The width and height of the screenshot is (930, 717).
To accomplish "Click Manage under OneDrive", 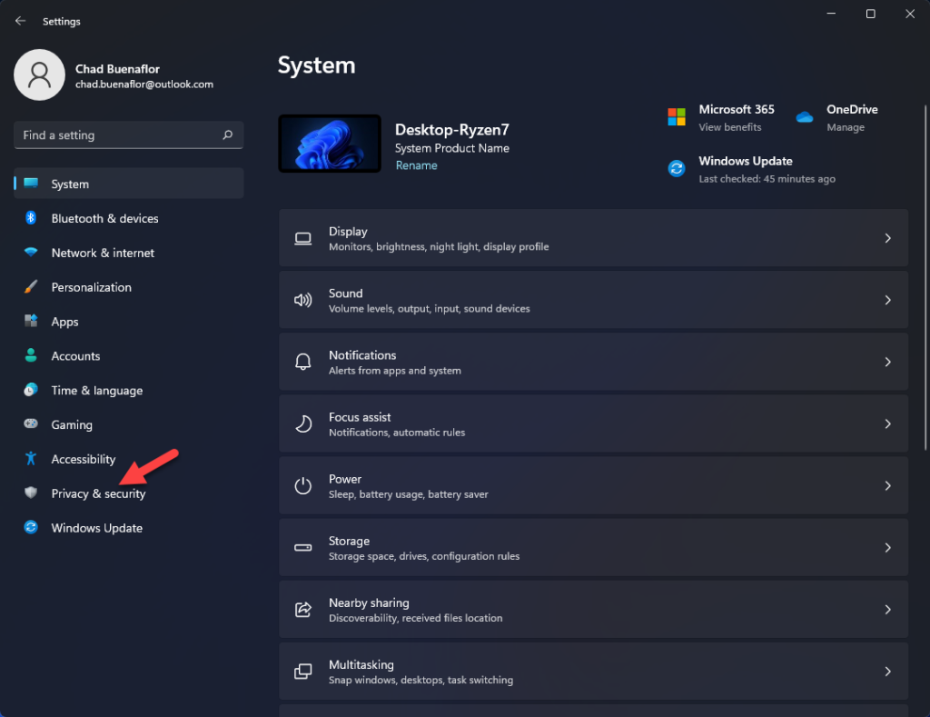I will [x=846, y=127].
